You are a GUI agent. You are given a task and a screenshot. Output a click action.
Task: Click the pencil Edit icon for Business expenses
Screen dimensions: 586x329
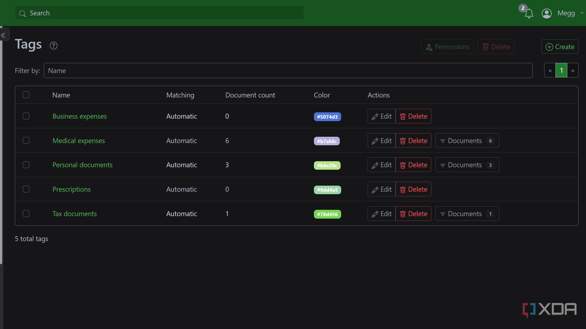point(375,116)
